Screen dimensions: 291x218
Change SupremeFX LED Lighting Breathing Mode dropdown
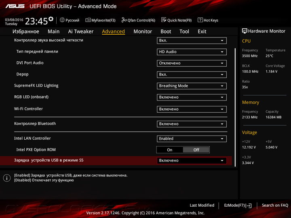click(x=192, y=86)
